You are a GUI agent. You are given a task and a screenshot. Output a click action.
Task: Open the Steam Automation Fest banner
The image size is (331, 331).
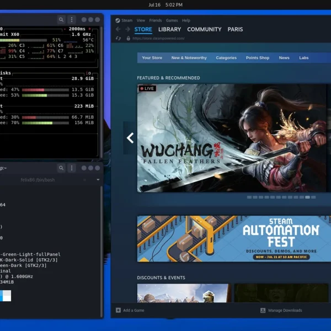234,239
